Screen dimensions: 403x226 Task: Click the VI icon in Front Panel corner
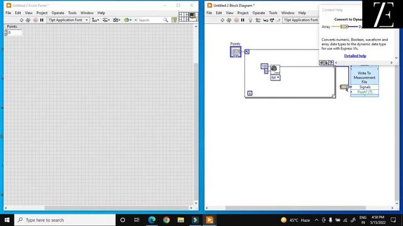click(193, 17)
